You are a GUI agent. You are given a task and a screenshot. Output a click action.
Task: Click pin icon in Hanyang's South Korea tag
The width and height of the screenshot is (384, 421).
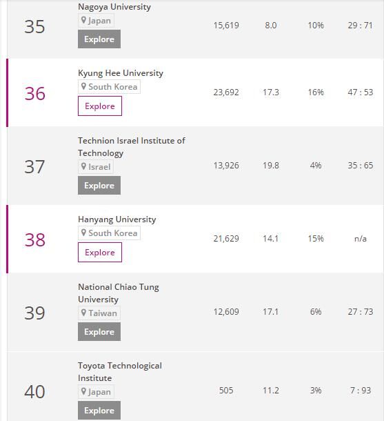[x=83, y=233]
